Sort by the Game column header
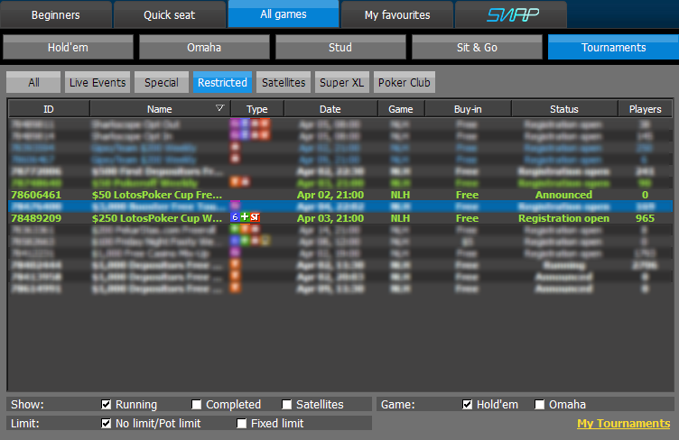The image size is (679, 440). click(401, 109)
